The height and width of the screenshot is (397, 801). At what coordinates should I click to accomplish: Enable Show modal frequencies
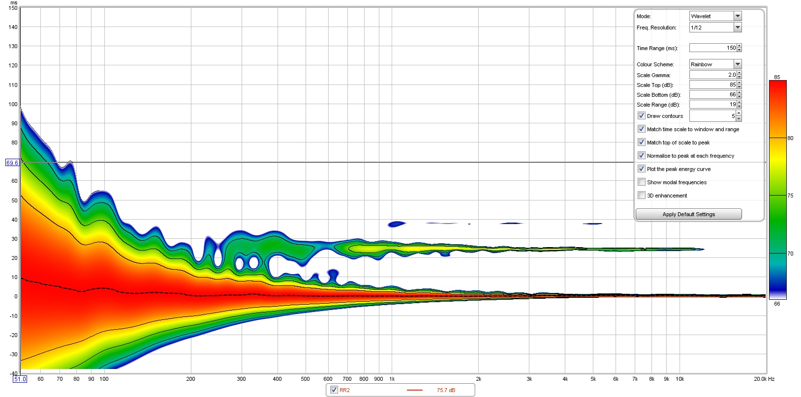coord(641,182)
